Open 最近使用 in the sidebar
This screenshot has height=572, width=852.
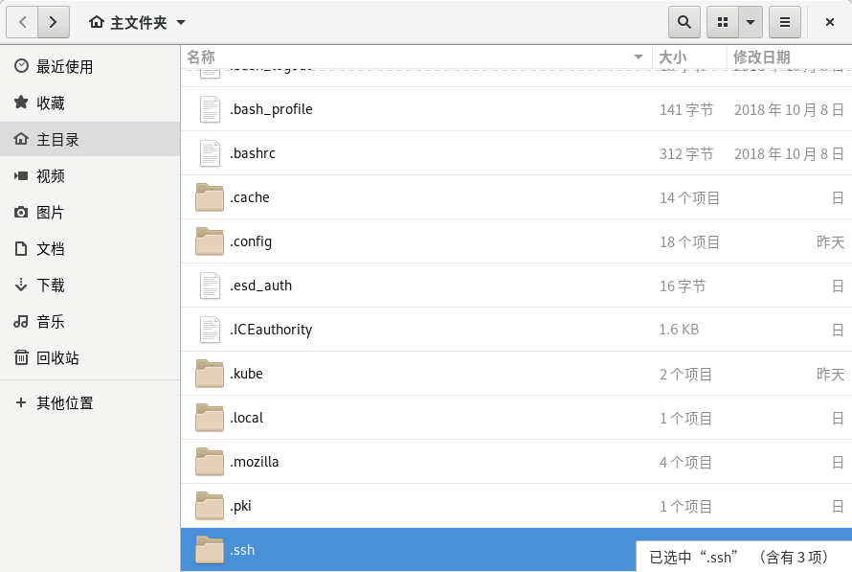coord(90,66)
